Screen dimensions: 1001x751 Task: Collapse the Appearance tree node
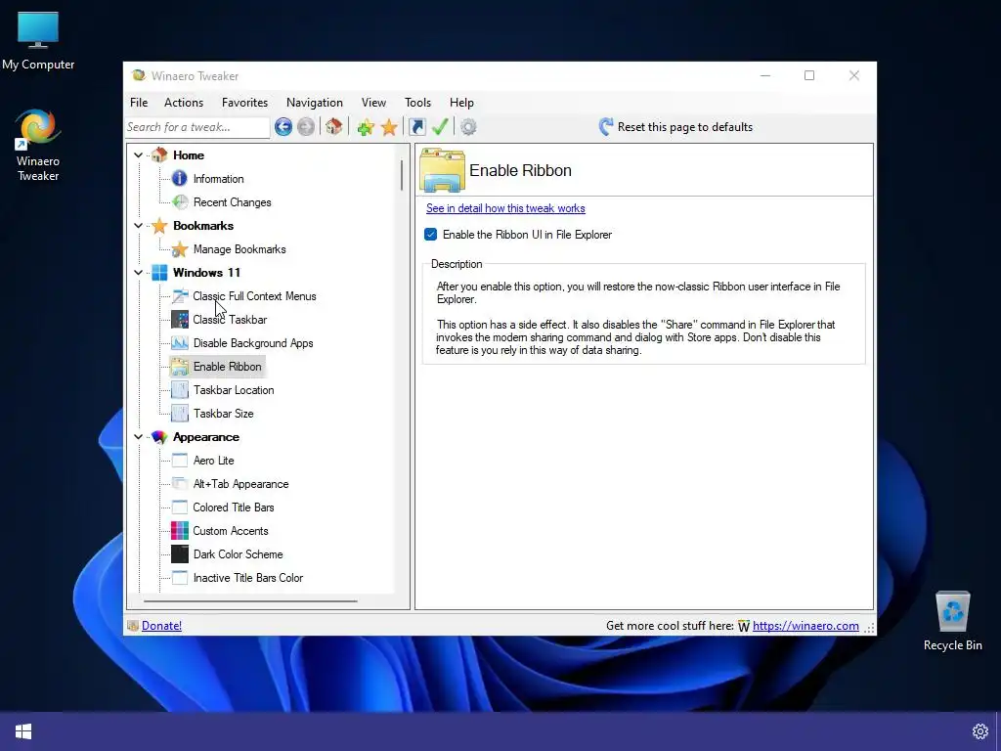tap(138, 437)
